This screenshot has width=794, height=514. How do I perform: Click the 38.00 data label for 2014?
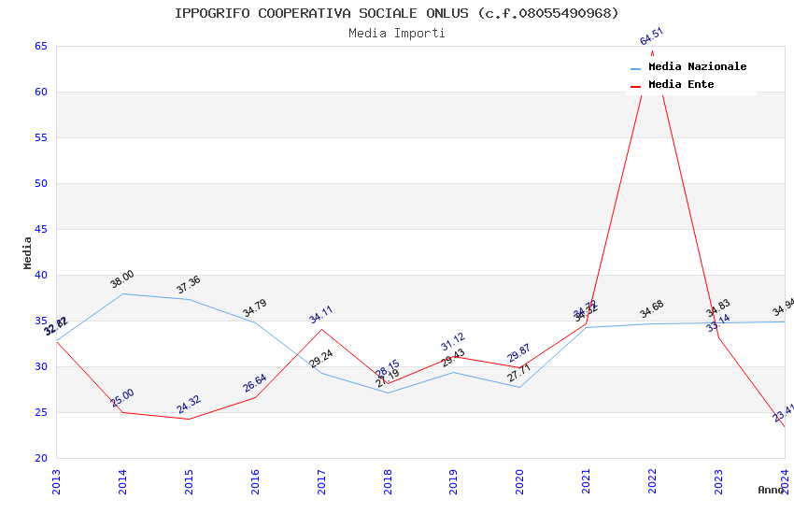(x=122, y=279)
